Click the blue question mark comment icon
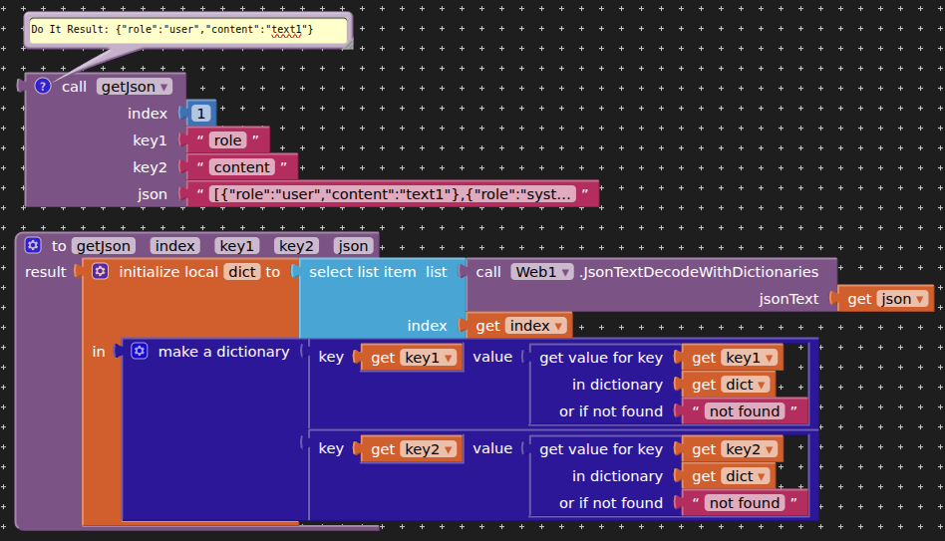The height and width of the screenshot is (541, 945). point(42,87)
